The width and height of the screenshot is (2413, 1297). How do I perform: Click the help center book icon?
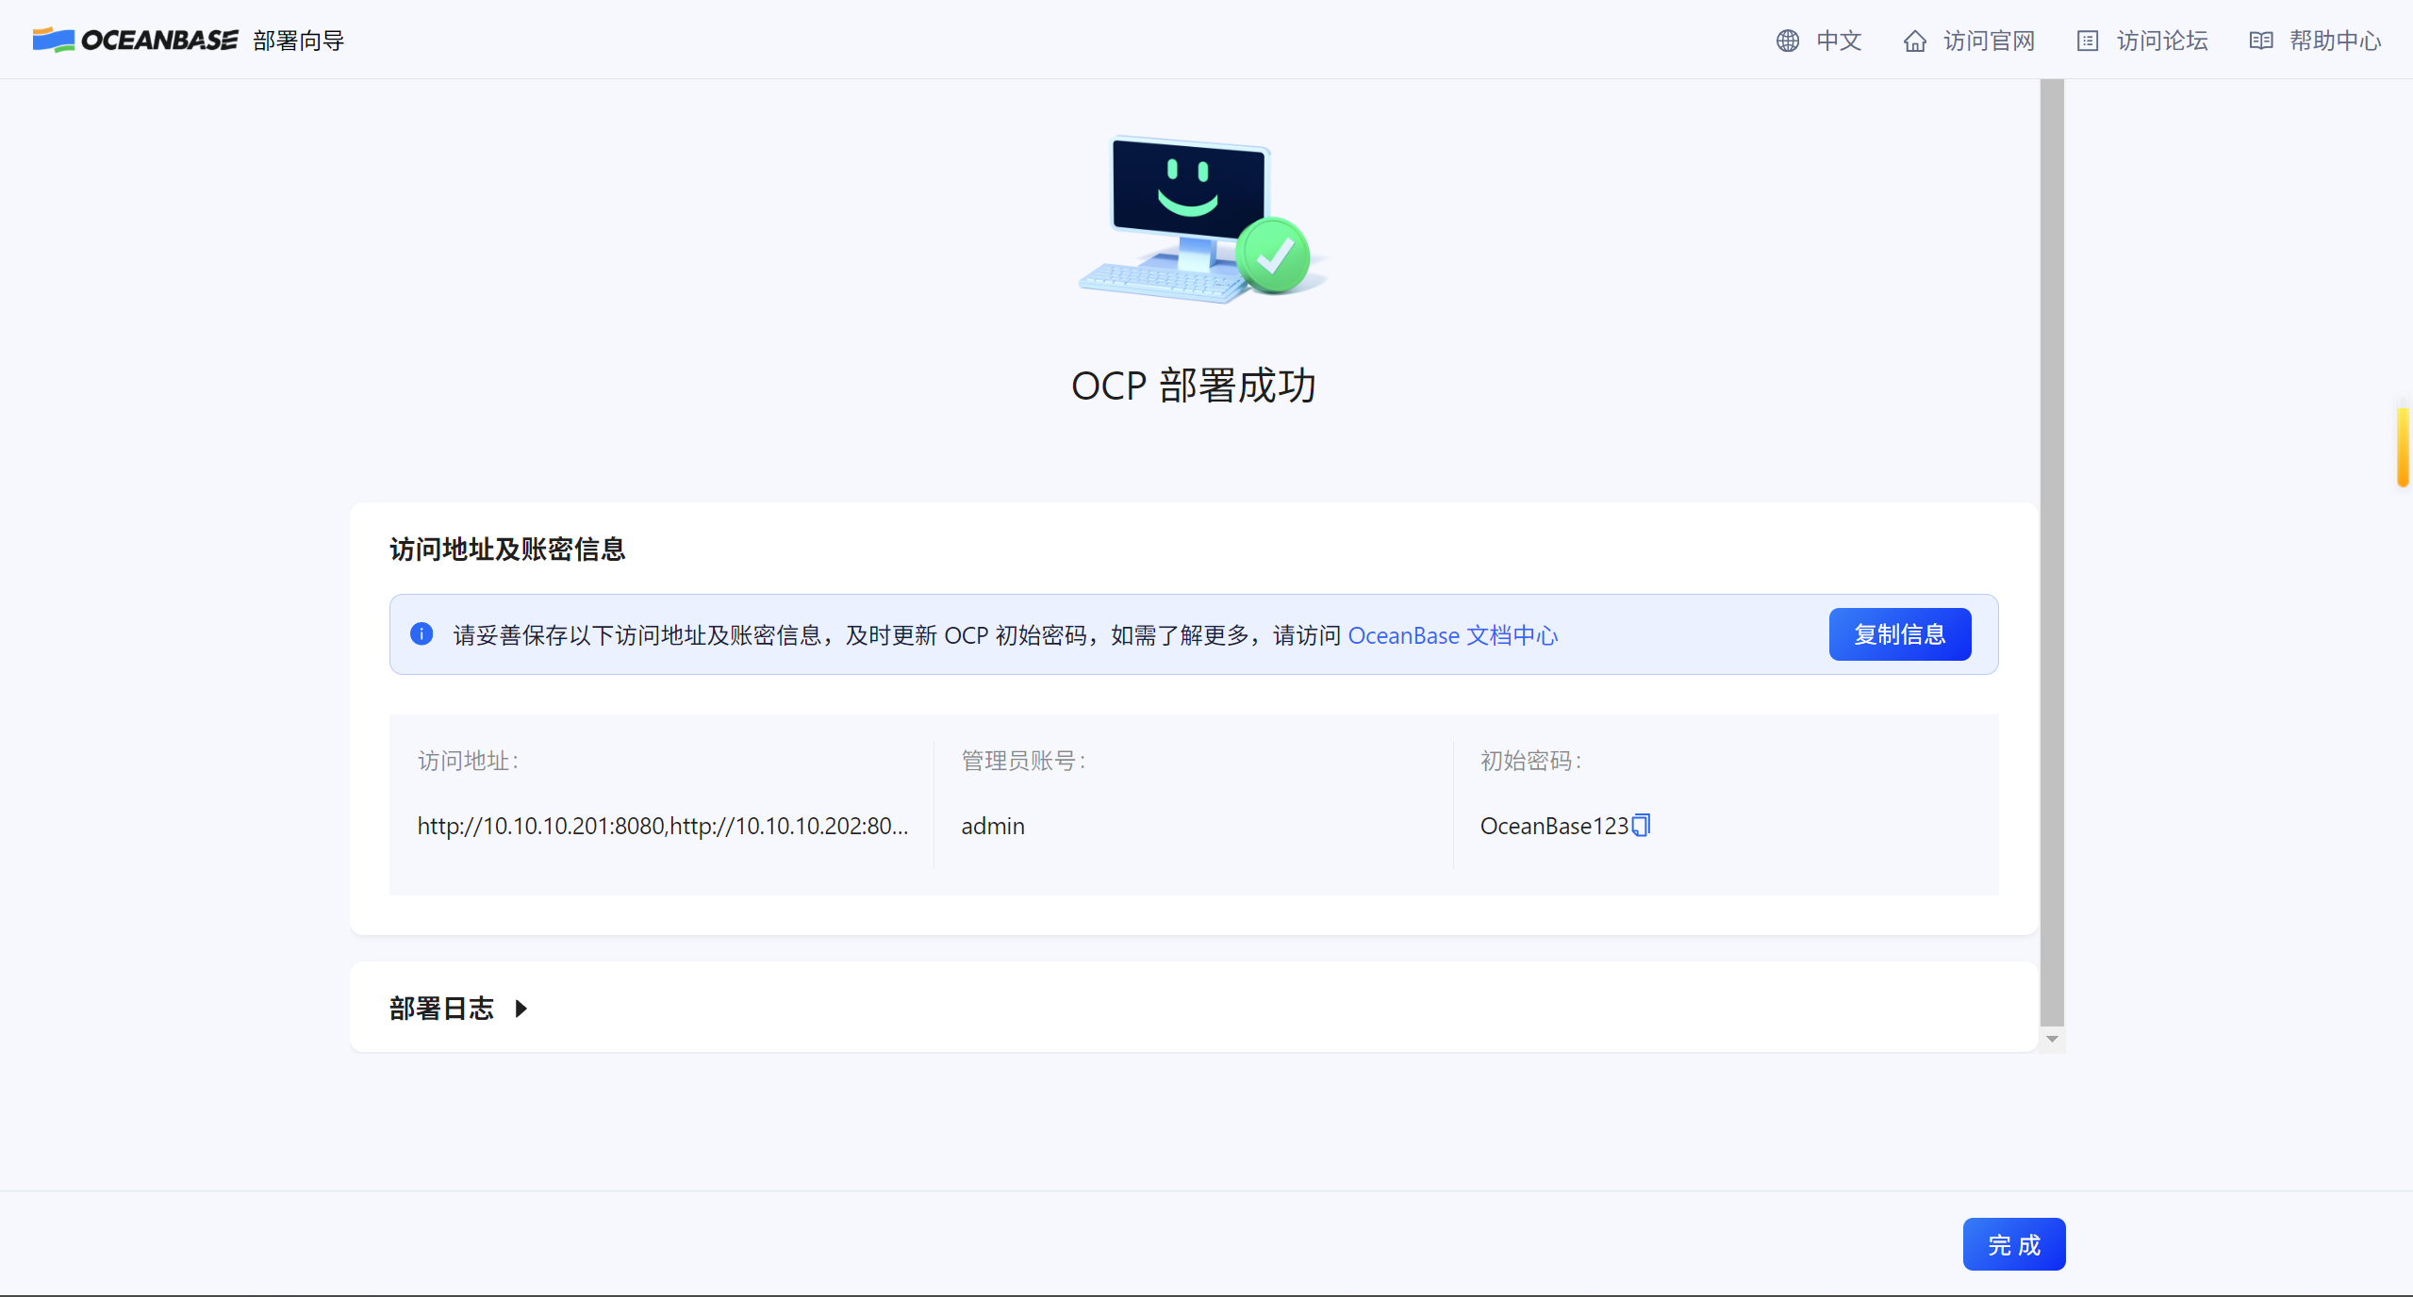coord(2260,41)
